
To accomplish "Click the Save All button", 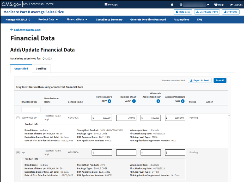I will (220, 81).
